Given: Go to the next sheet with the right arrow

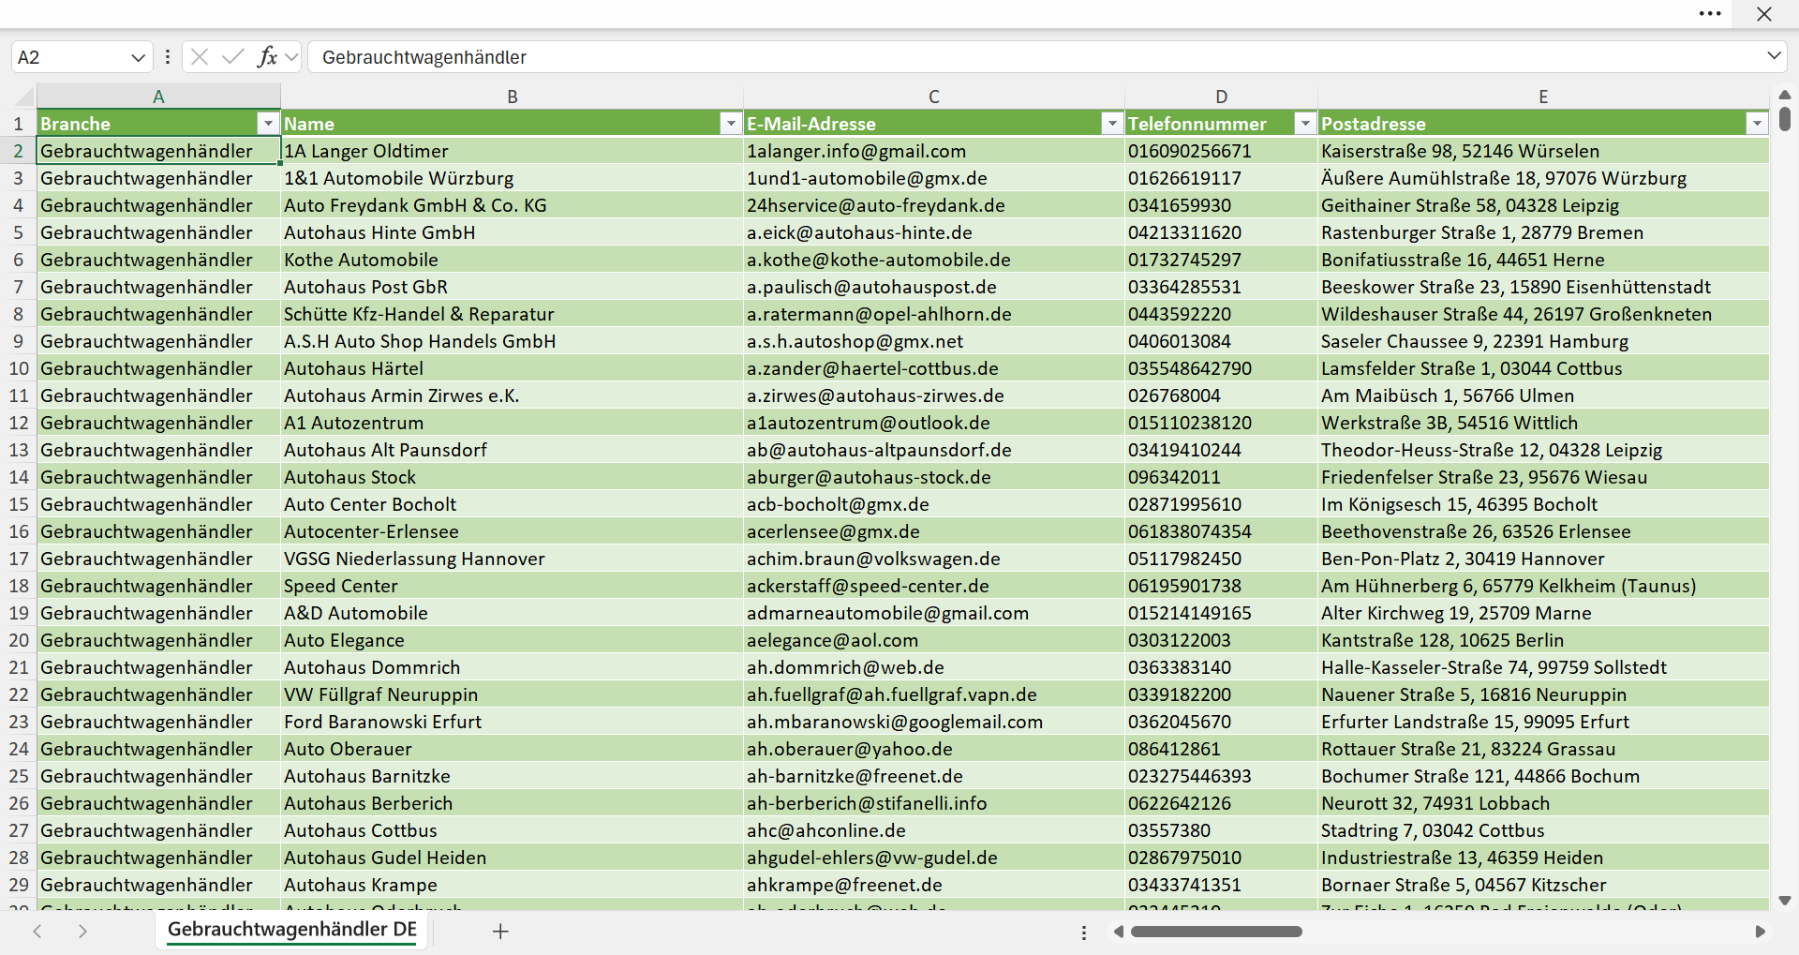Looking at the screenshot, I should (82, 931).
